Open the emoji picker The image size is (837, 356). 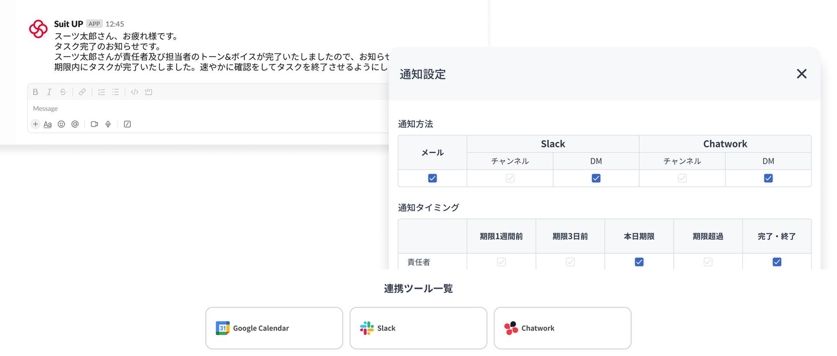click(x=62, y=124)
